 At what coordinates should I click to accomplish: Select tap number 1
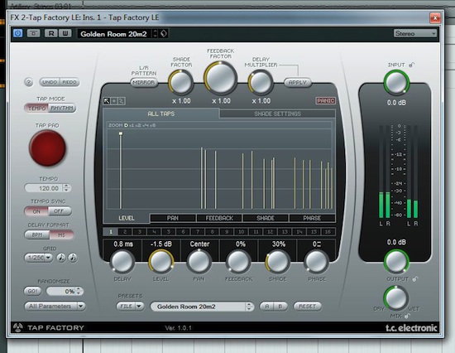[x=111, y=232]
